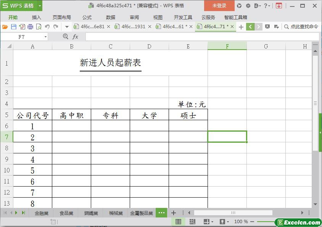Viewport: 322px width, 227px height.
Task: Open the 插入 ribbon tab
Action: click(x=36, y=18)
